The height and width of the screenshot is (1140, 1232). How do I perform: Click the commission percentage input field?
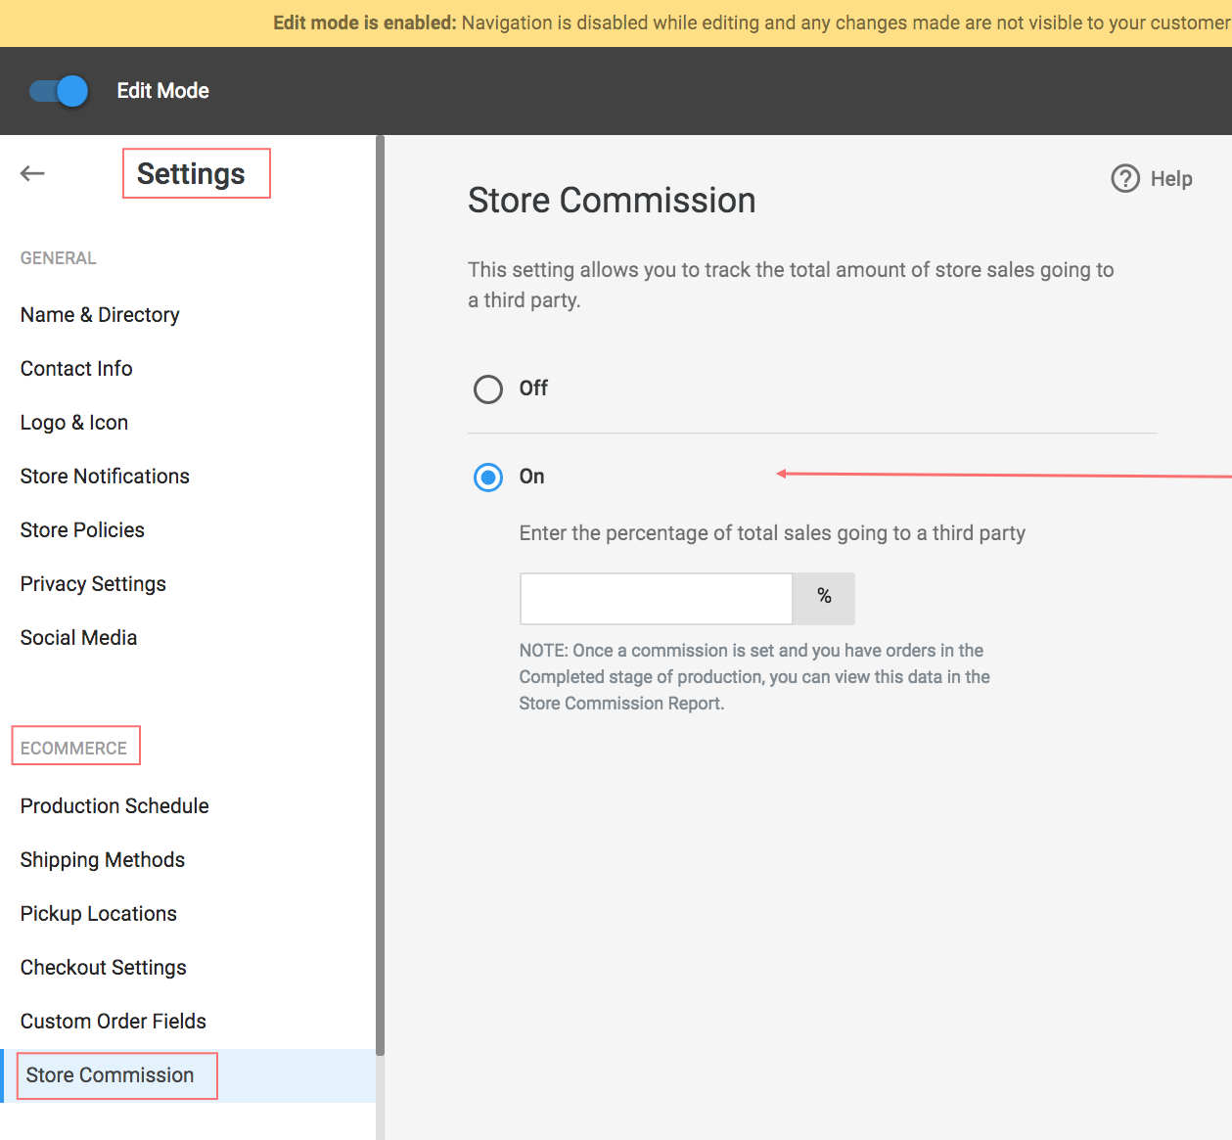pyautogui.click(x=656, y=599)
